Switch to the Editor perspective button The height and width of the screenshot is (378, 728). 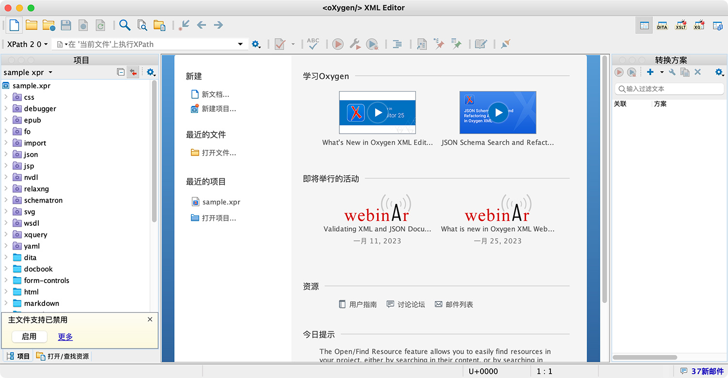644,25
